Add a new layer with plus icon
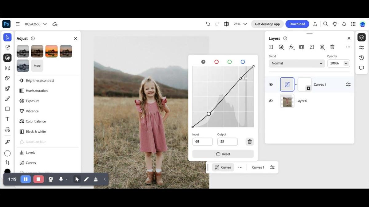This screenshot has height=207, width=369. click(x=271, y=47)
